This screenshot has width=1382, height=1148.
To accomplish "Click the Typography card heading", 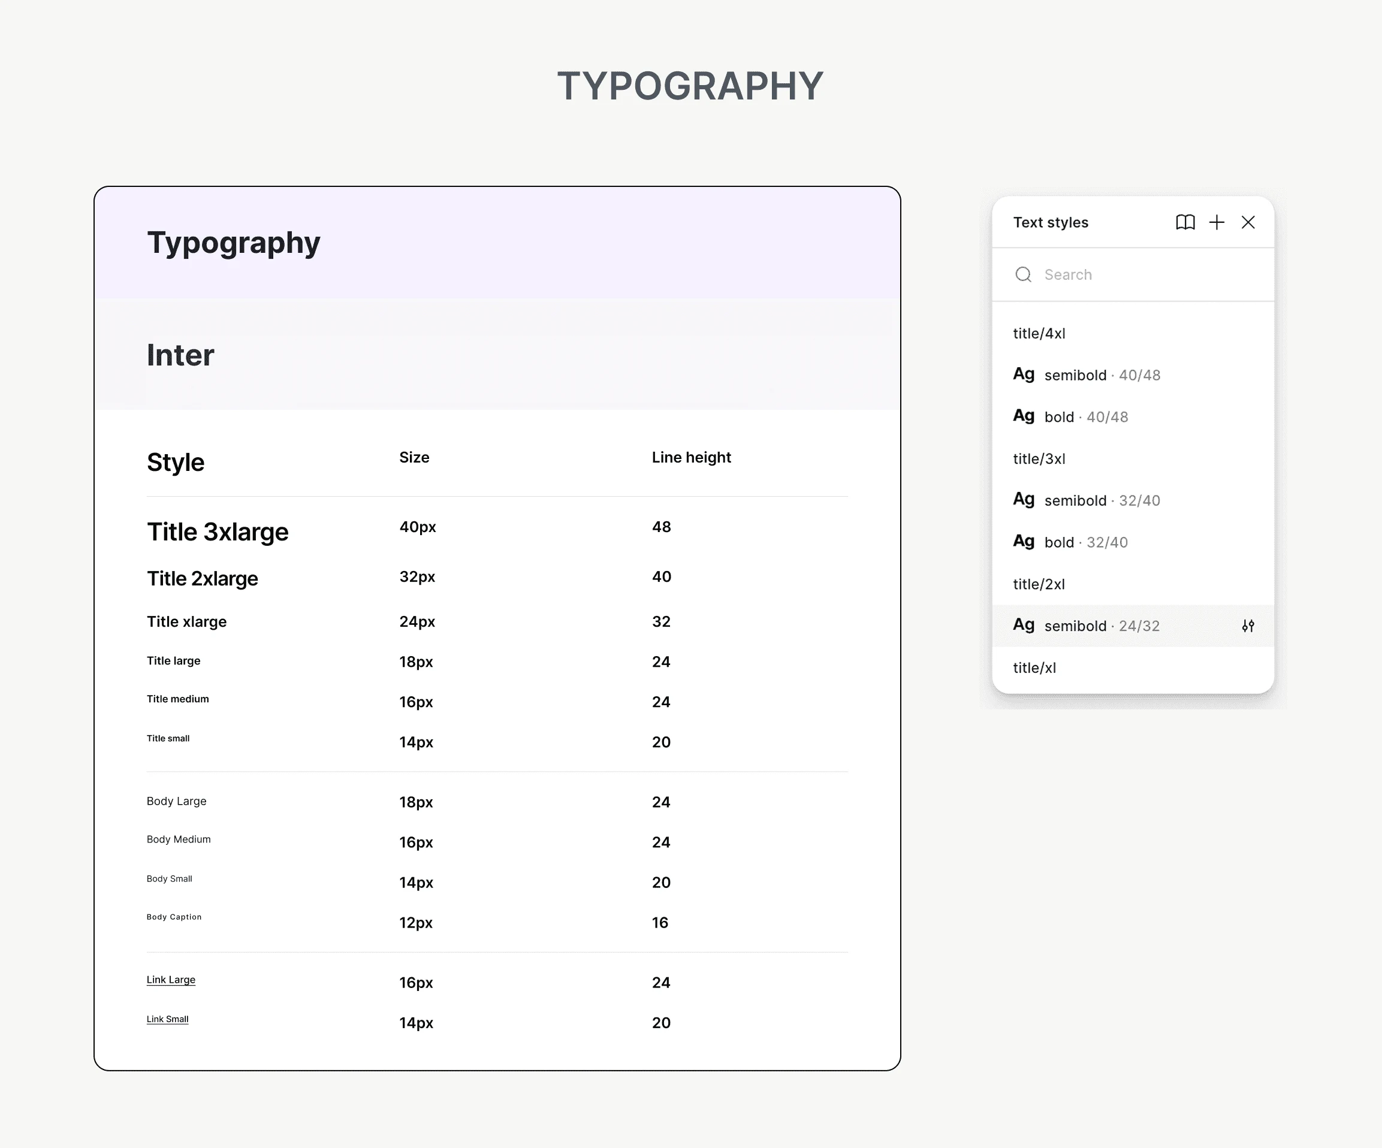I will click(234, 243).
